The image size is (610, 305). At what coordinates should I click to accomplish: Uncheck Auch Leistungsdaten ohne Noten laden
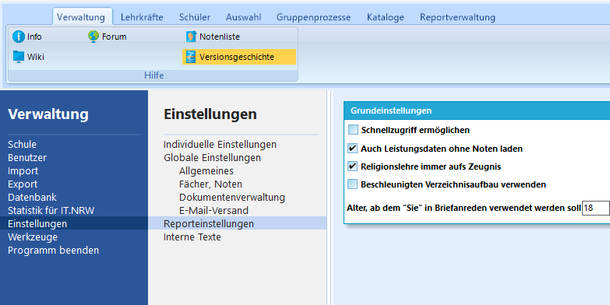352,149
